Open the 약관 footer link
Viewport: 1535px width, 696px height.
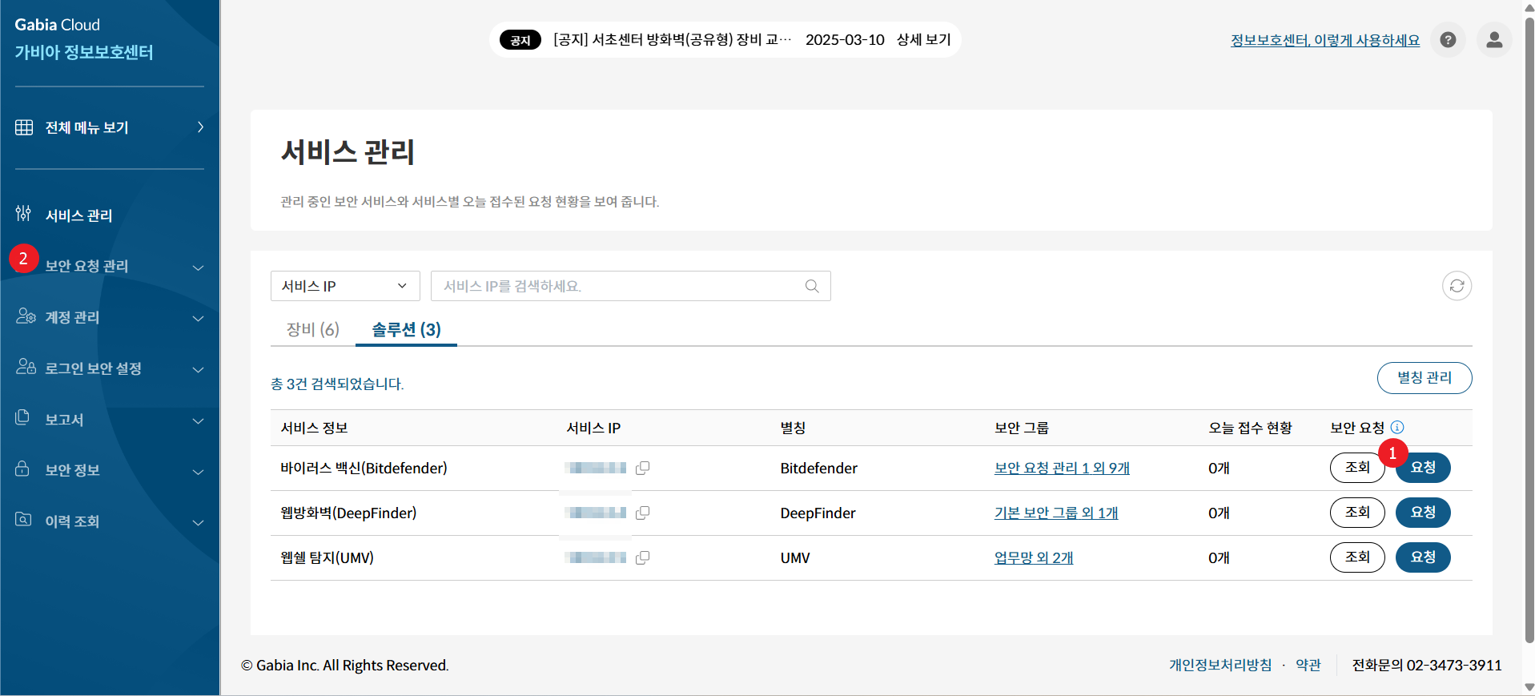coord(1308,665)
